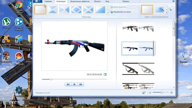Click the zoom time scale slider handle
Image resolution: width=192 pixels, height=108 pixels.
point(162,92)
